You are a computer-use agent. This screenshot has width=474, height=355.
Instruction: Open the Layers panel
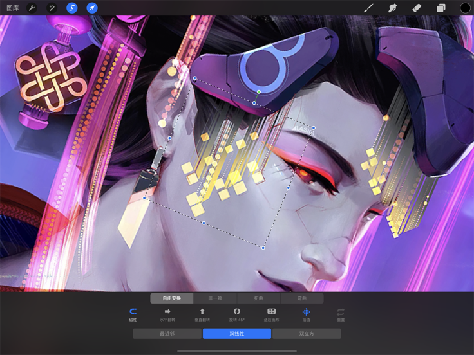tap(441, 8)
